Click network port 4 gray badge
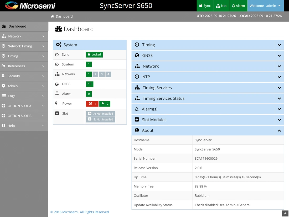289x217 pixels. click(108, 74)
